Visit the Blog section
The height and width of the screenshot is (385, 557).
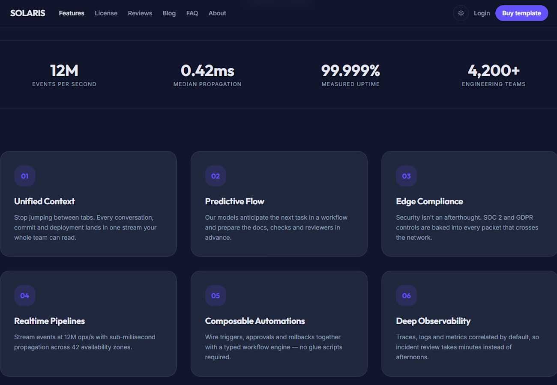[169, 13]
